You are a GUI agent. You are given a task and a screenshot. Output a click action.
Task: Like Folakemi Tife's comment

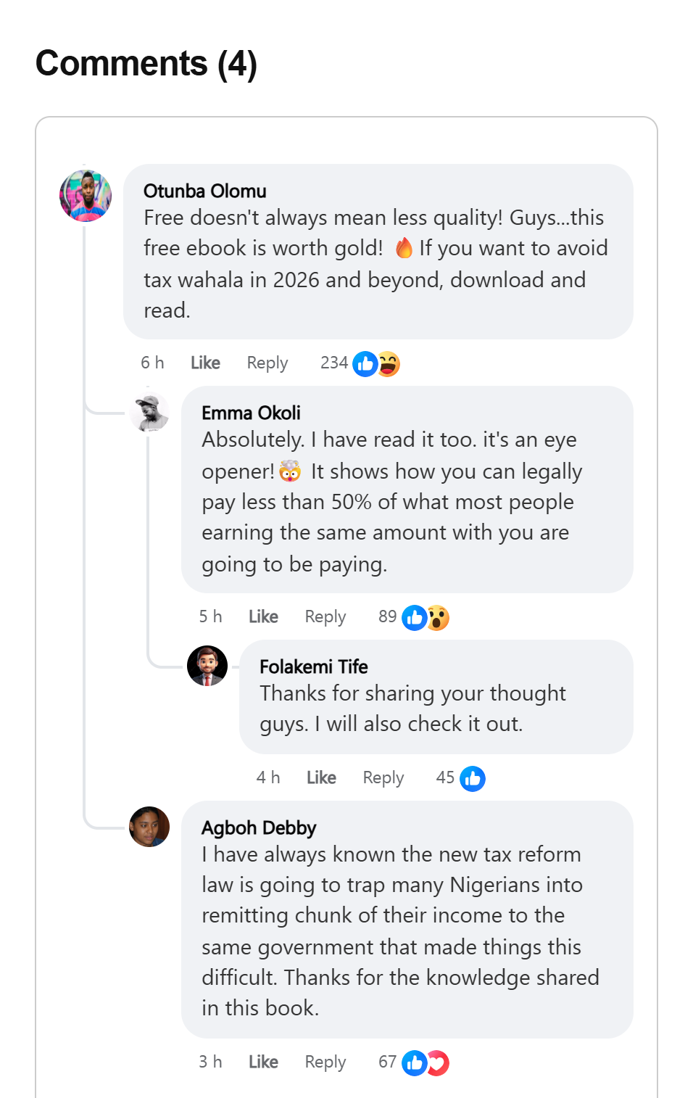pyautogui.click(x=321, y=777)
